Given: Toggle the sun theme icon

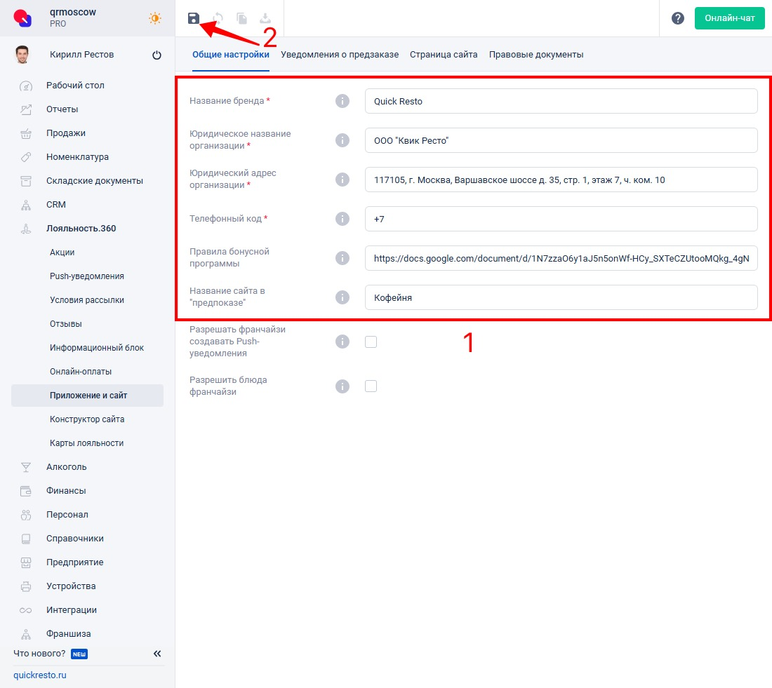Looking at the screenshot, I should tap(155, 18).
